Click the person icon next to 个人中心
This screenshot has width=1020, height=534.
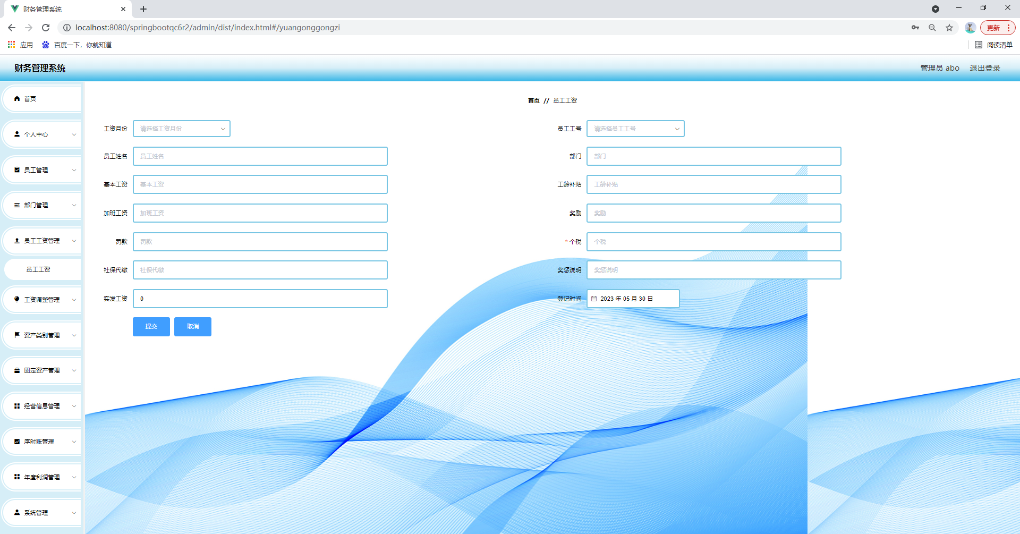[x=17, y=134]
